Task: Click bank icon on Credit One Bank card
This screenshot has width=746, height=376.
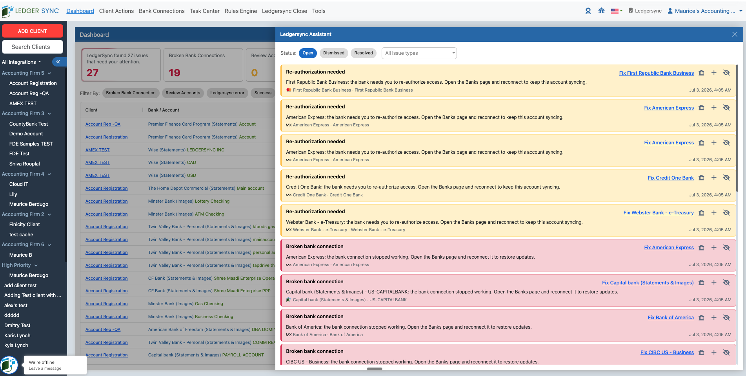Action: coord(701,178)
